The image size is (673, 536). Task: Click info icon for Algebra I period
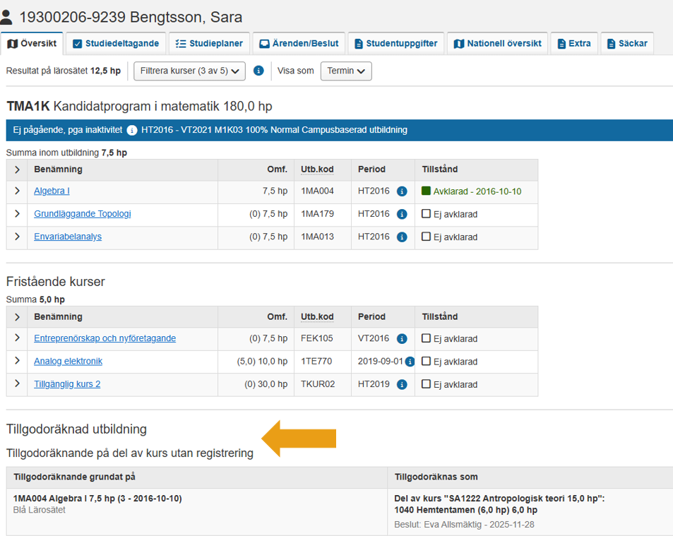(402, 191)
